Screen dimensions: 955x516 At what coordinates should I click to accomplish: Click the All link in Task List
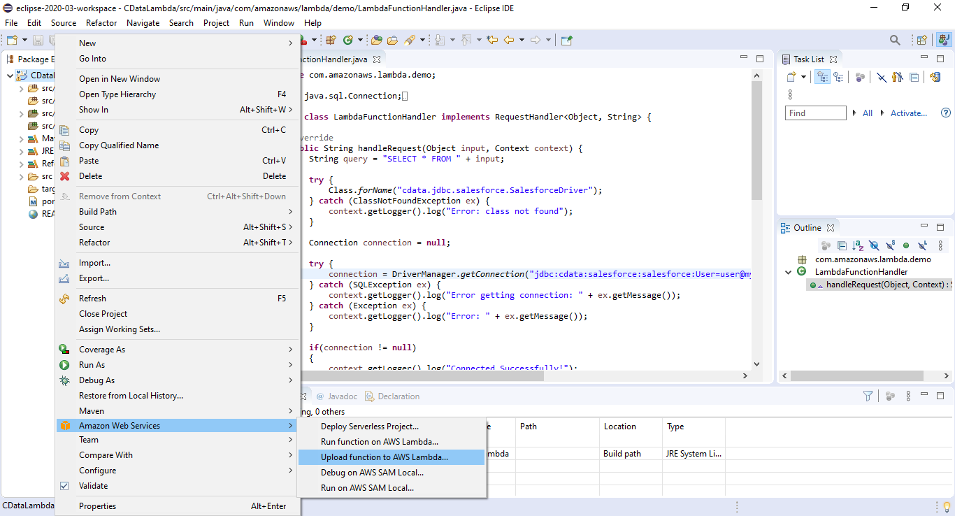pyautogui.click(x=867, y=113)
